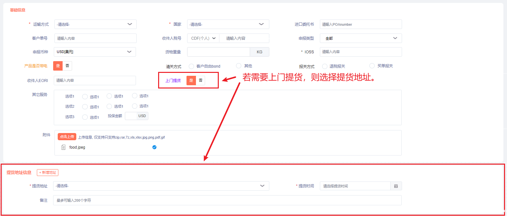
Task: Click the 点击上传 upload button
Action: pos(67,137)
